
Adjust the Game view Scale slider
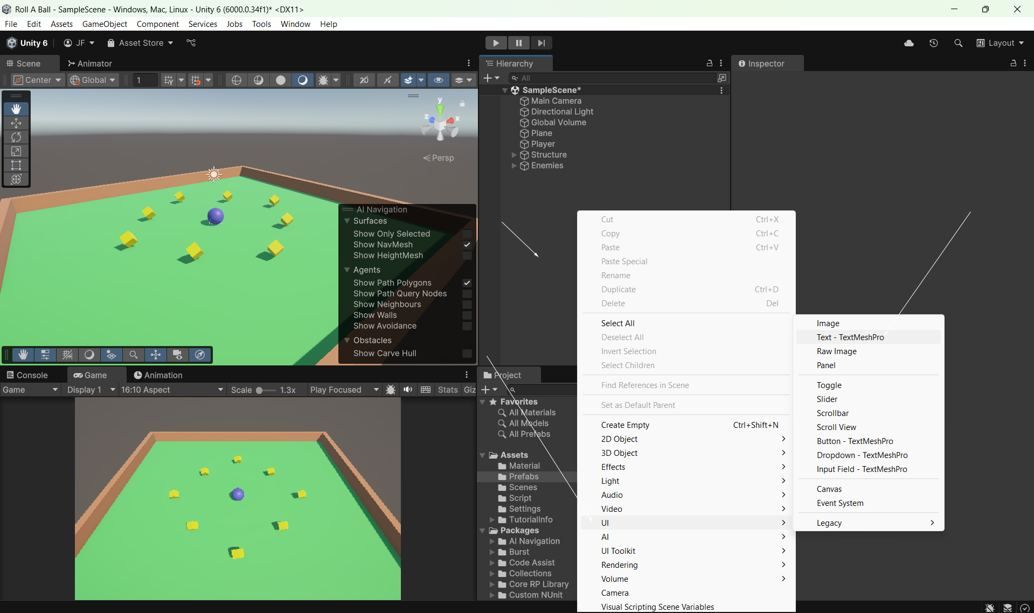click(259, 390)
